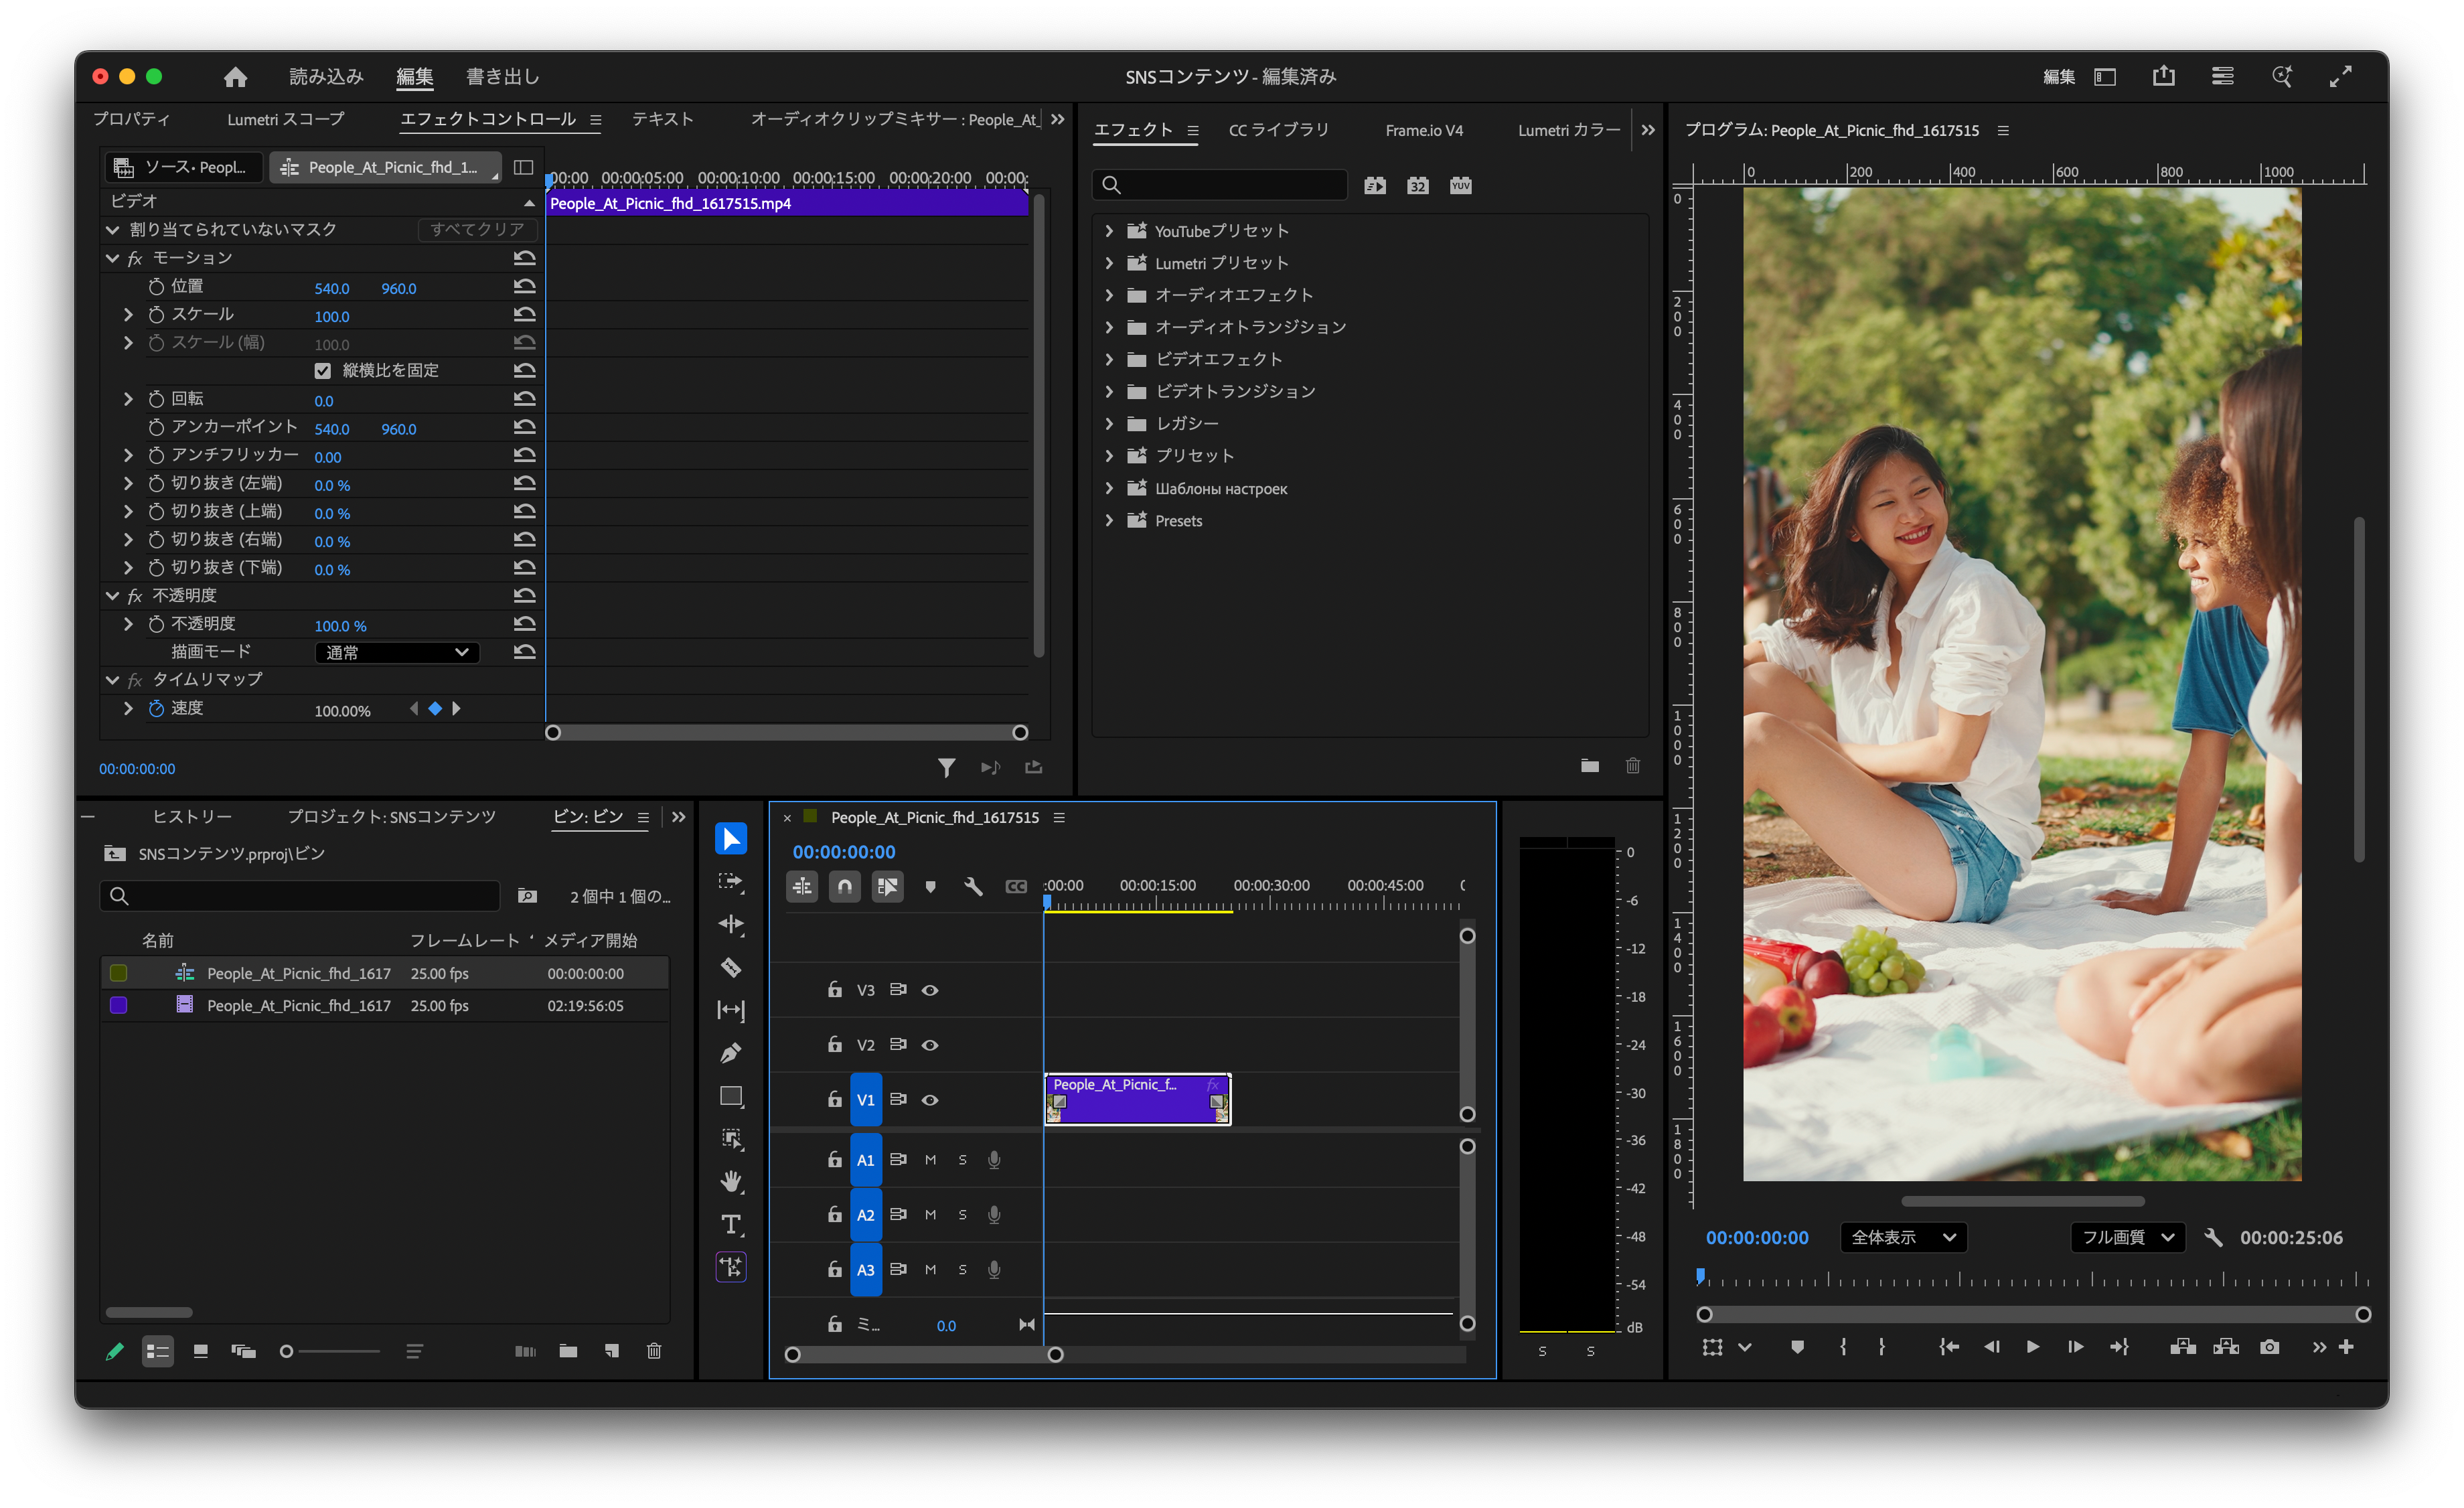Open the 書き出し workspace tab
The height and width of the screenshot is (1508, 2464).
[503, 76]
